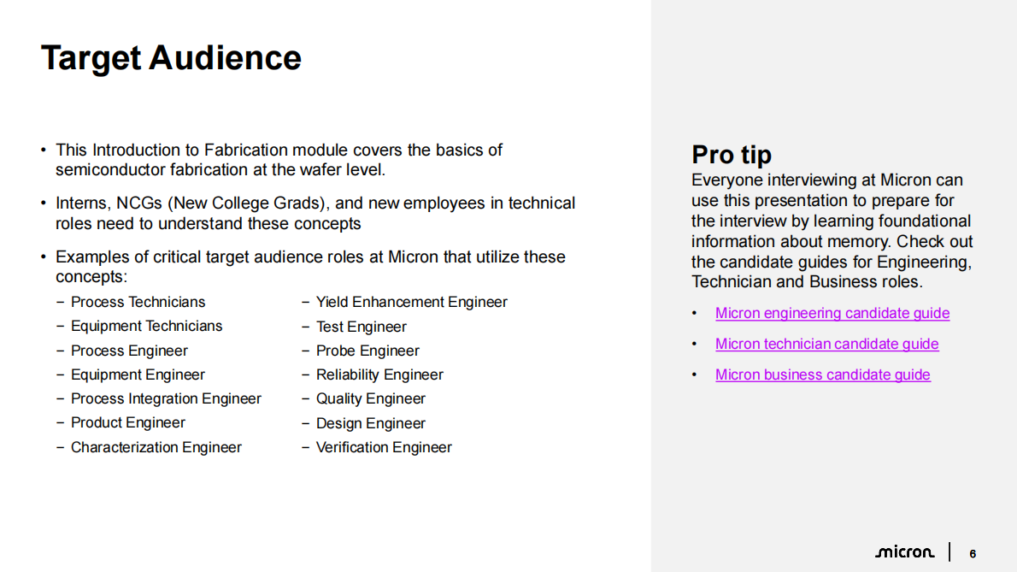Viewport: 1017px width, 572px height.
Task: Click the Reliability Engineer list item
Action: click(379, 374)
